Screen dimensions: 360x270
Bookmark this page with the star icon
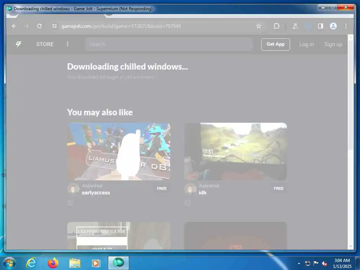(259, 26)
